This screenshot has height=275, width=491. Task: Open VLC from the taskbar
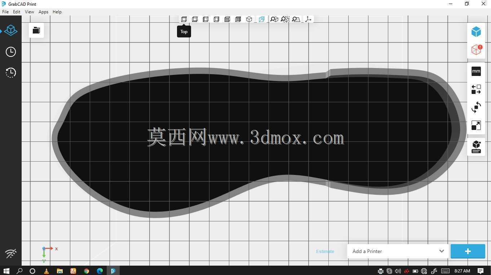pyautogui.click(x=46, y=271)
